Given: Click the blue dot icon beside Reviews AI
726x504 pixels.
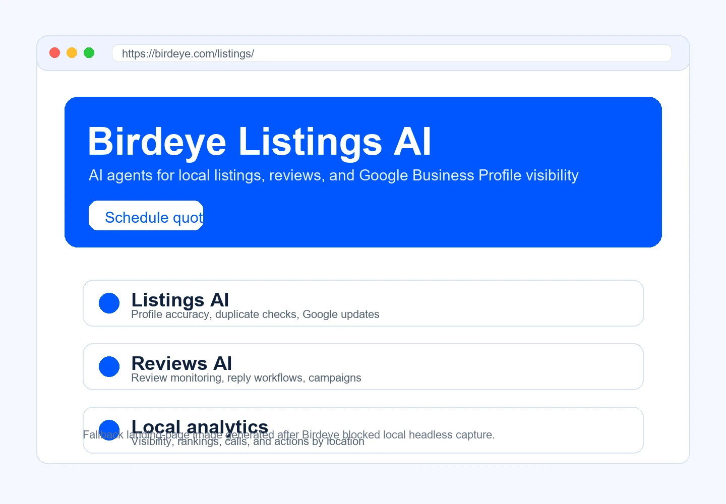Looking at the screenshot, I should coord(109,367).
